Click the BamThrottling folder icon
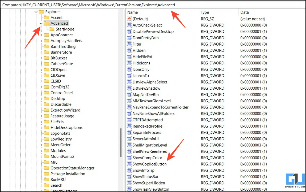This screenshot has height=192, width=306. pos(47,46)
